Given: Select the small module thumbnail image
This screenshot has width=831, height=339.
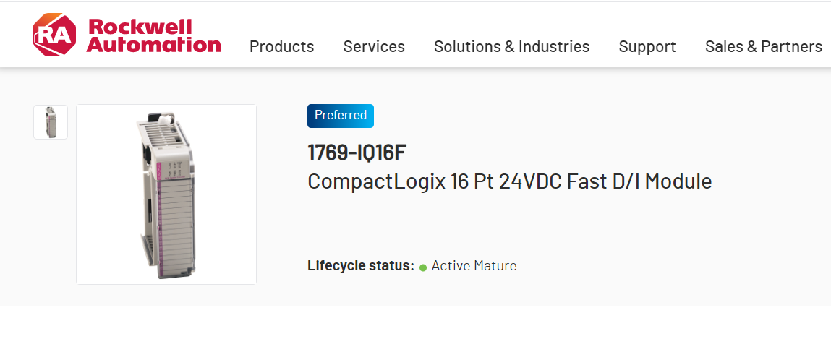Looking at the screenshot, I should click(51, 122).
